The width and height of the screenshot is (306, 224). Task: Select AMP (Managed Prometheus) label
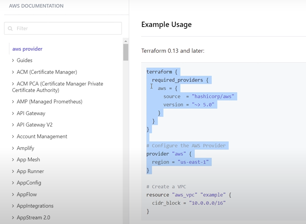pyautogui.click(x=49, y=102)
